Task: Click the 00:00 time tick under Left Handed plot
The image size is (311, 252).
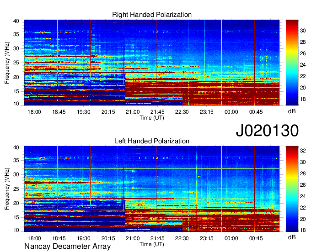Action: point(231,238)
